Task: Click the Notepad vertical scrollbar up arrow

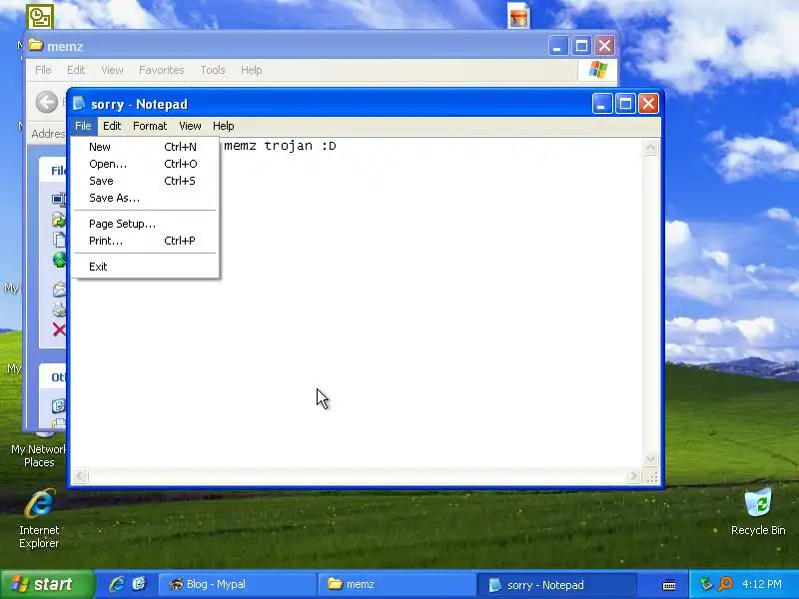Action: 651,148
